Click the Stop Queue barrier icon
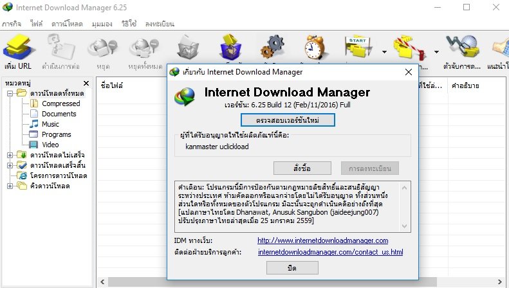The image size is (509, 288). 410,48
